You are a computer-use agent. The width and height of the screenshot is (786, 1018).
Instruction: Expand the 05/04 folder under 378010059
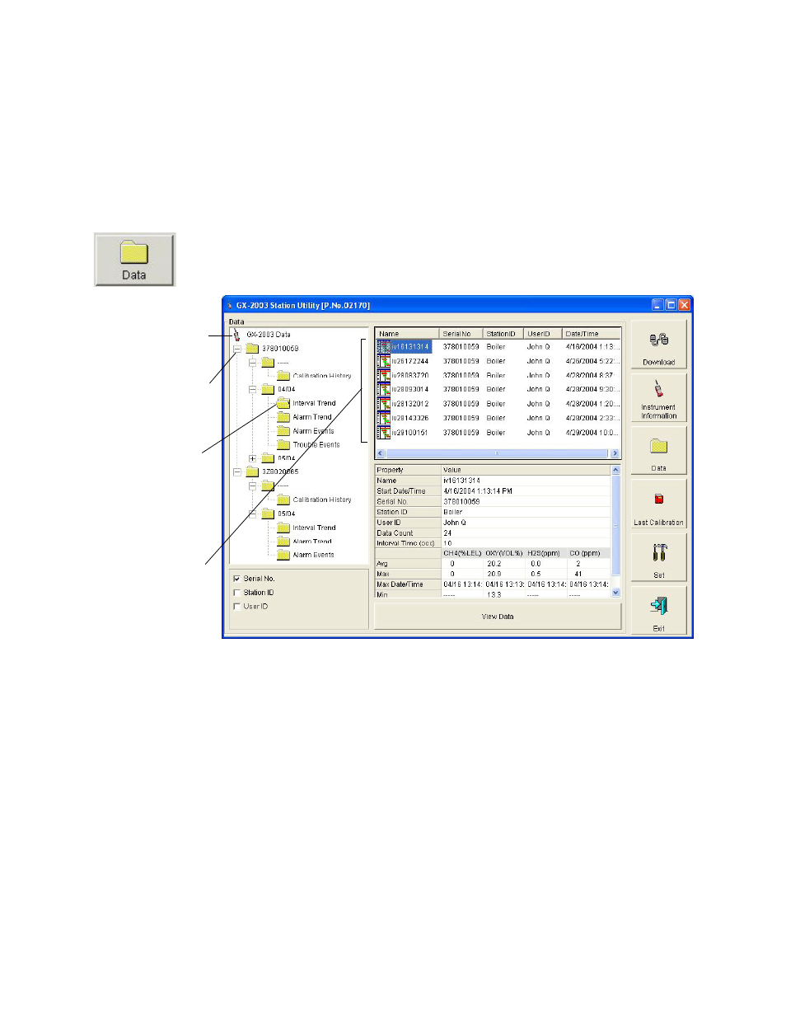253,458
